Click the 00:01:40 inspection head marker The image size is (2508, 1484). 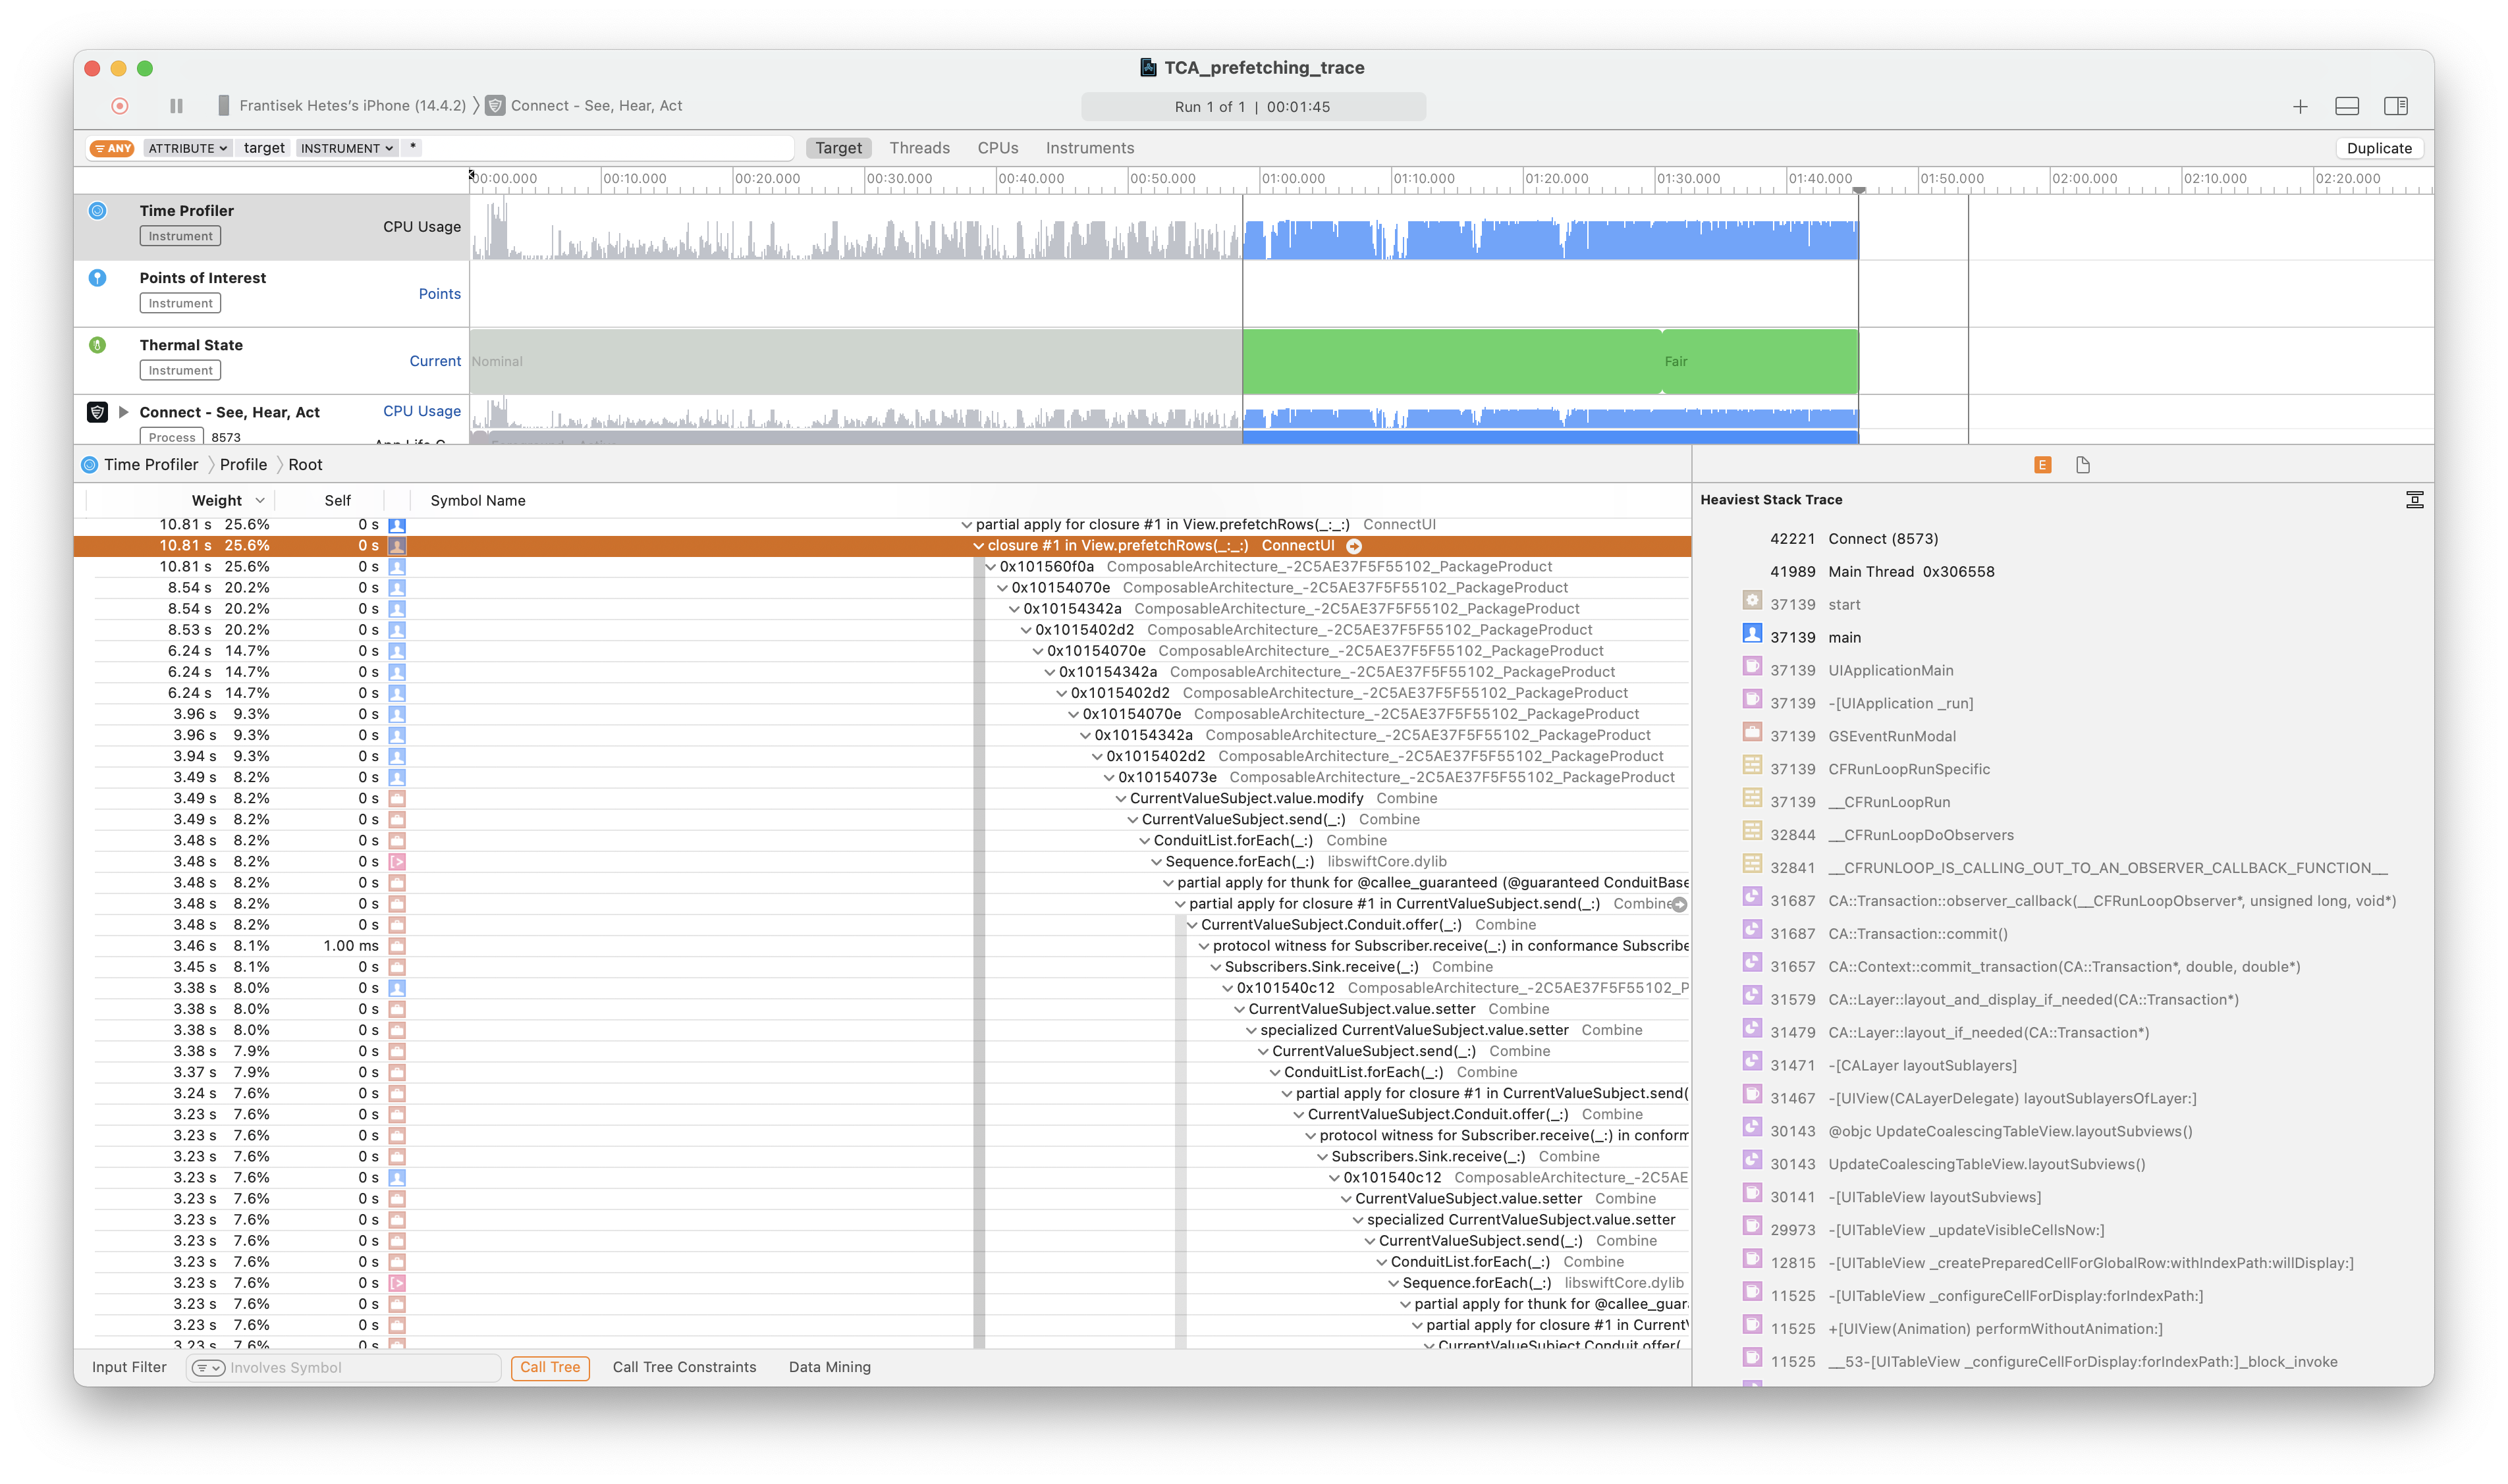pos(1858,189)
